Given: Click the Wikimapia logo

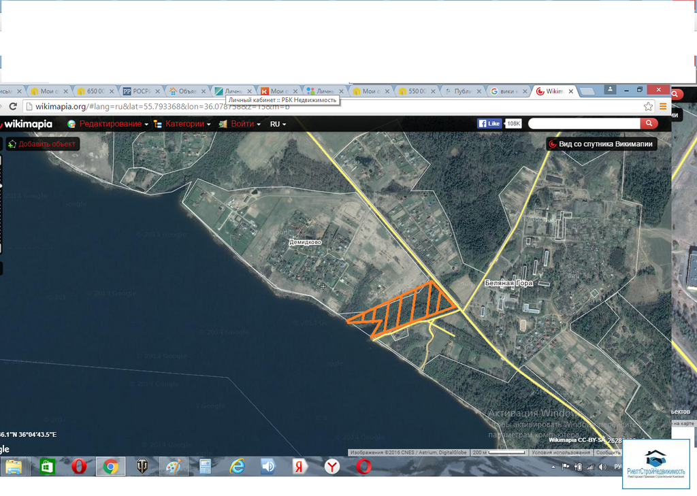Looking at the screenshot, I should (27, 124).
